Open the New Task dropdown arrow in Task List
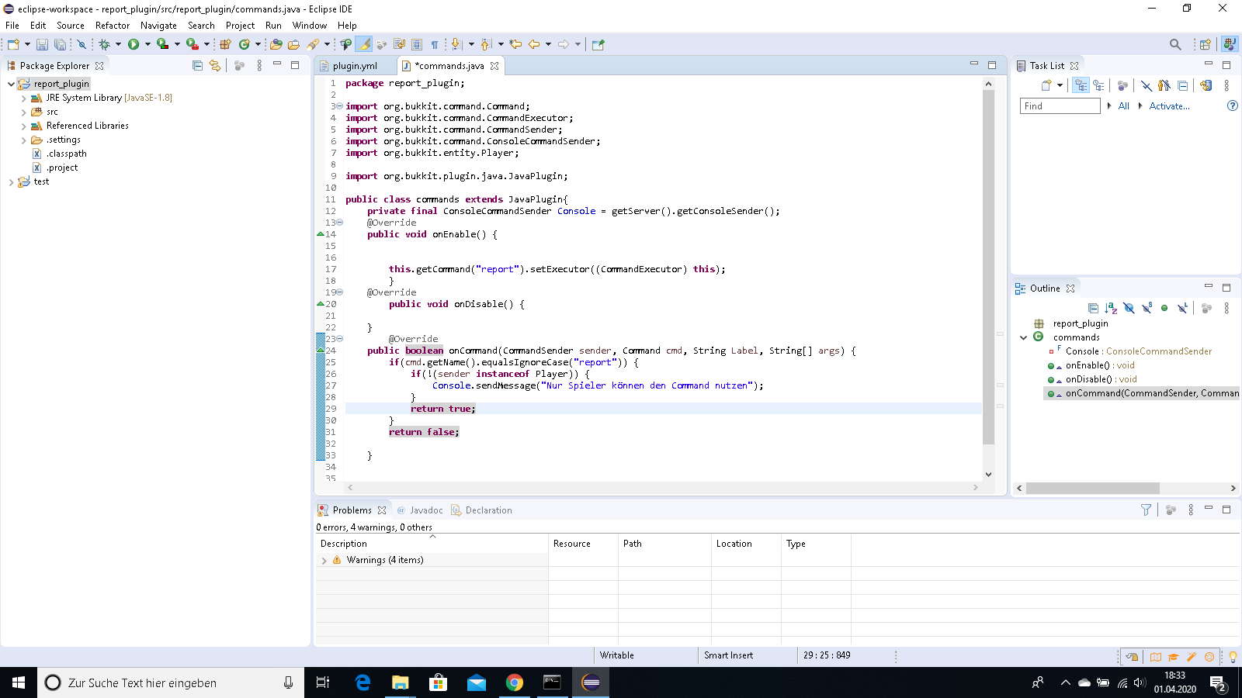This screenshot has height=698, width=1242. tap(1060, 85)
